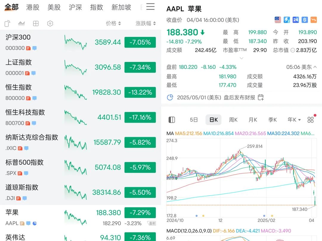The height and width of the screenshot is (241, 322).
Task: Expand more quote details chevron below 市盈率
Action: point(241,58)
